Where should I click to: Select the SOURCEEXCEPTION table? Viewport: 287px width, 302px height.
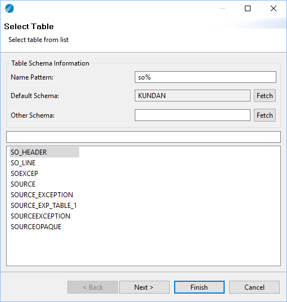pyautogui.click(x=40, y=216)
